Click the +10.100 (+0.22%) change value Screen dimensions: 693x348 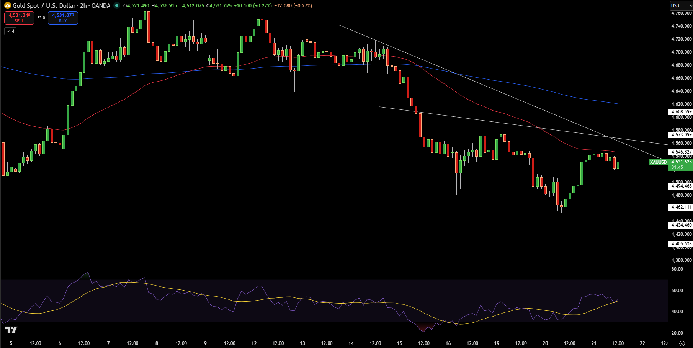253,6
